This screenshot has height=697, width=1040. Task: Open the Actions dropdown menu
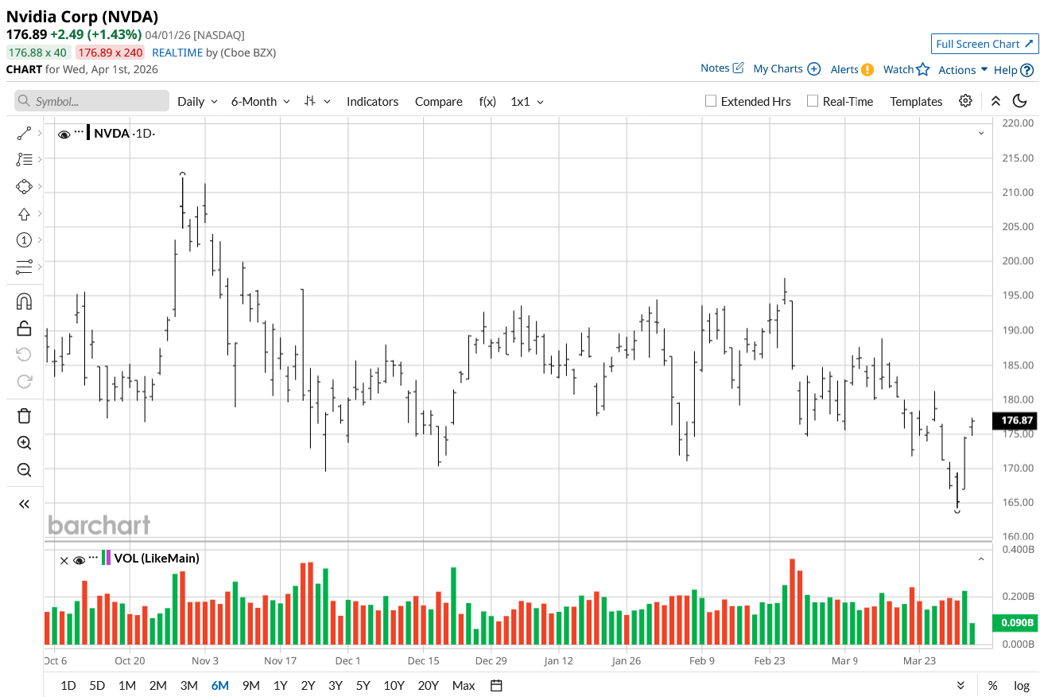tap(963, 70)
